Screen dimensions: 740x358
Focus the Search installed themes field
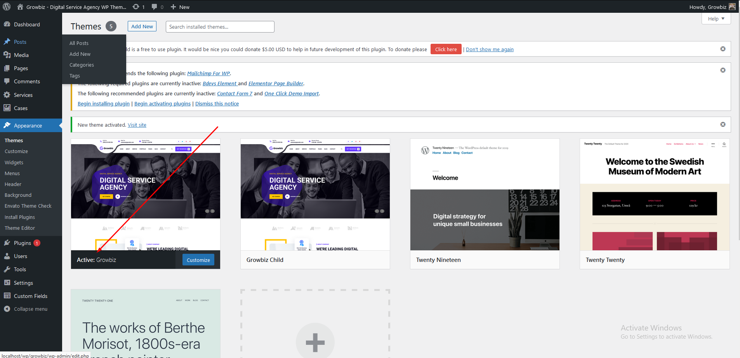[x=220, y=27]
